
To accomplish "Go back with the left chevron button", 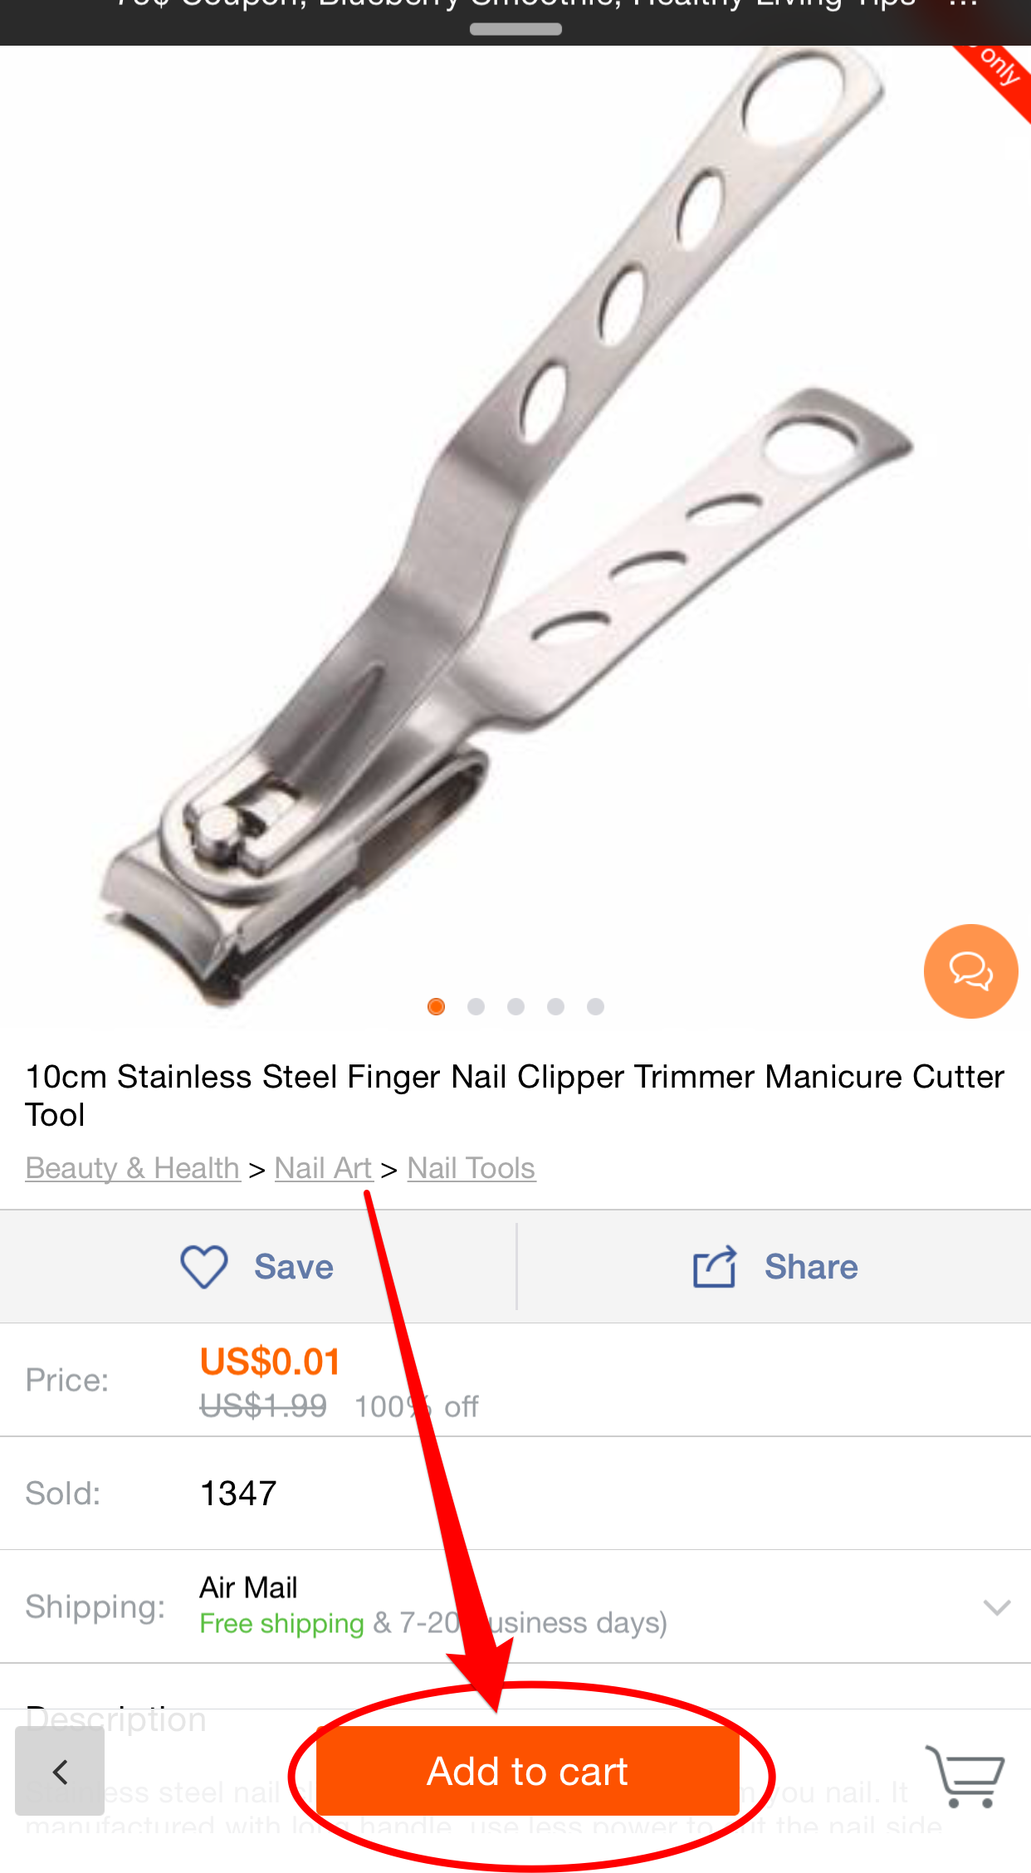I will click(x=60, y=1772).
